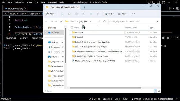
Task: Close the AutoFolder.py editor tab
Action: [x=25, y=8]
